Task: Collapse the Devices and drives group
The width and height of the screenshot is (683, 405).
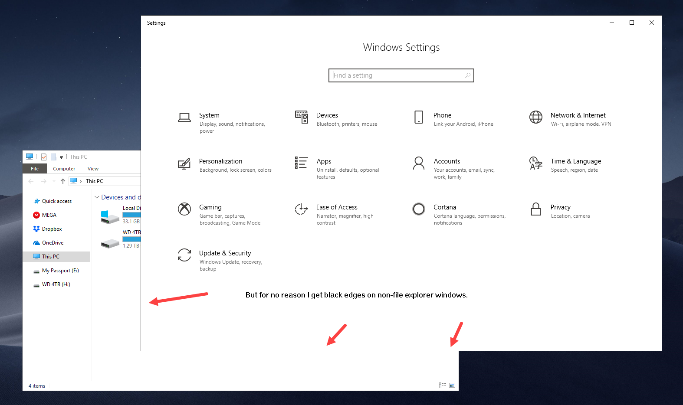Action: click(x=97, y=197)
